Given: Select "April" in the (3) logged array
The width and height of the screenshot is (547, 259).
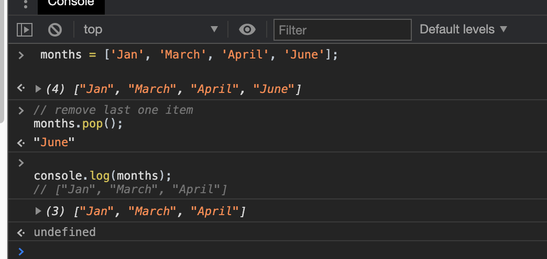Looking at the screenshot, I should tap(214, 211).
